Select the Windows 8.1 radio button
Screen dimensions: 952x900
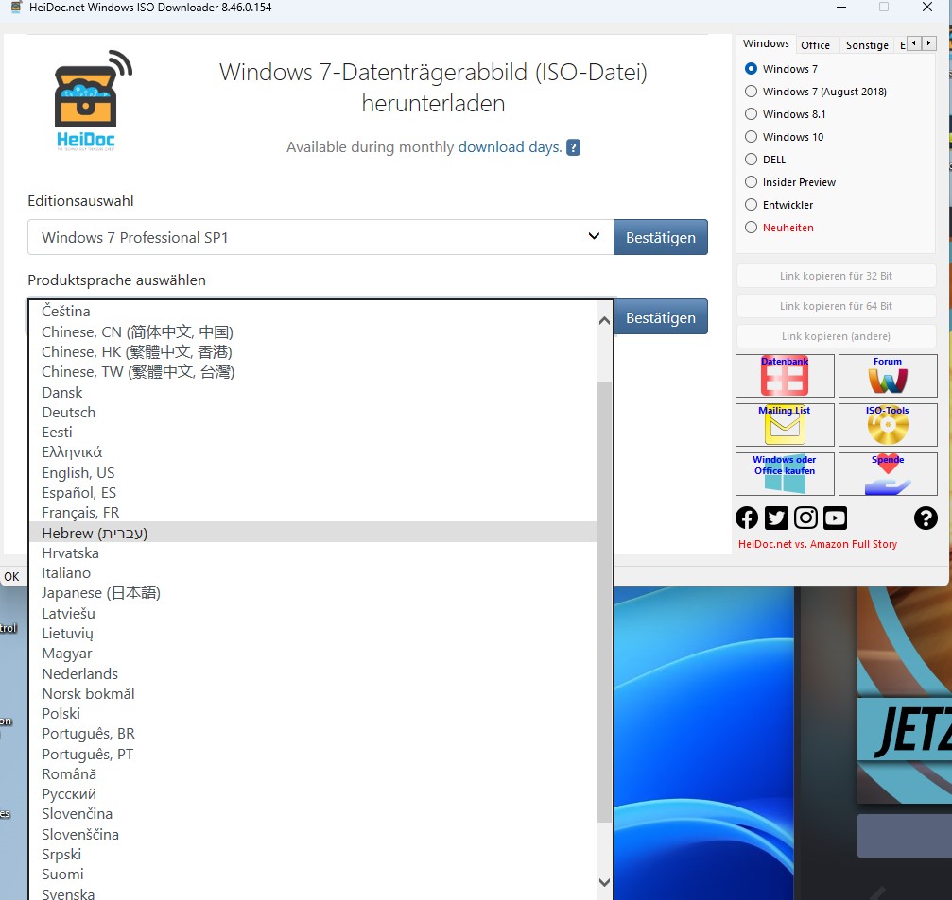click(751, 114)
